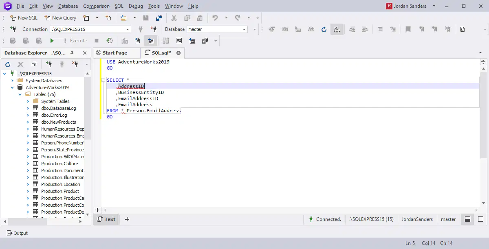The height and width of the screenshot is (249, 489).
Task: Click the green Execute play icon
Action: [x=52, y=41]
